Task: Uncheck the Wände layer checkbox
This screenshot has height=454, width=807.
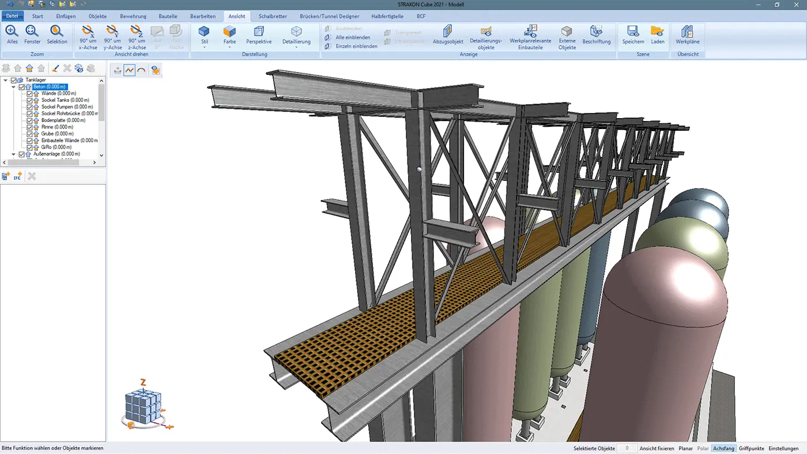Action: pyautogui.click(x=30, y=93)
